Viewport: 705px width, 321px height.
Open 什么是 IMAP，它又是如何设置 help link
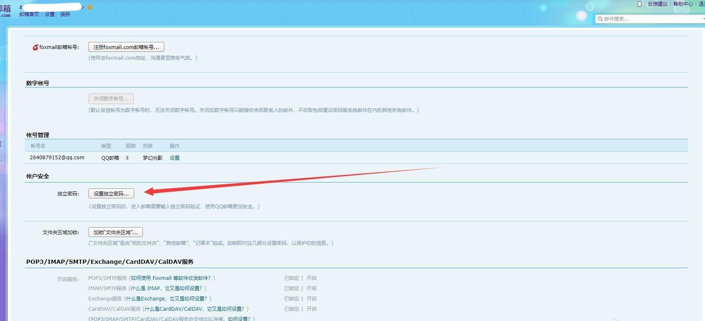pos(166,288)
